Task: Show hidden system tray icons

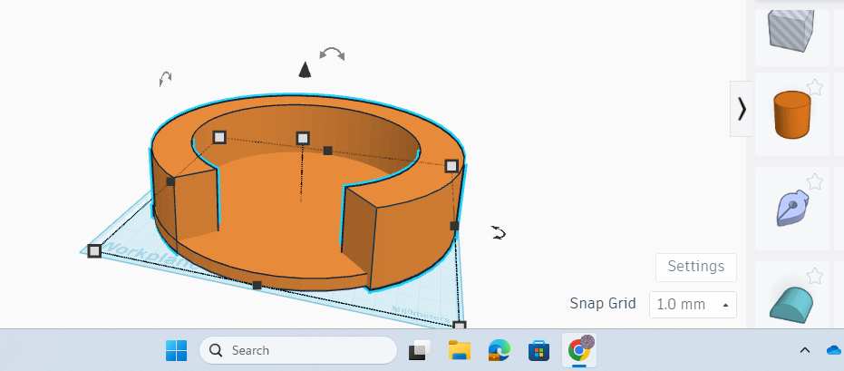Action: (x=805, y=350)
